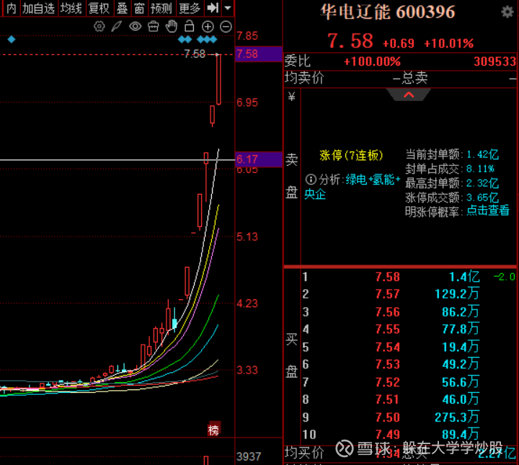Click 加自选 to add to watchlist
This screenshot has width=519, height=465.
(38, 8)
